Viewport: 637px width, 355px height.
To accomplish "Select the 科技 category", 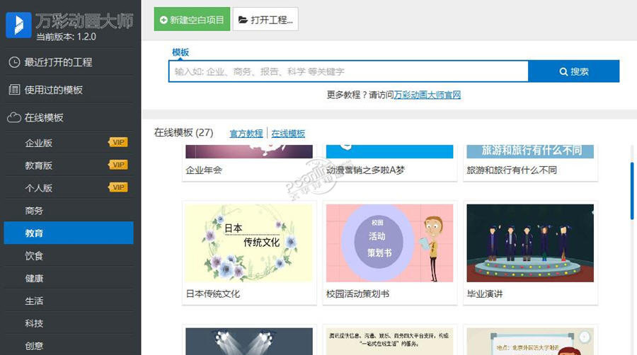I will (69, 323).
